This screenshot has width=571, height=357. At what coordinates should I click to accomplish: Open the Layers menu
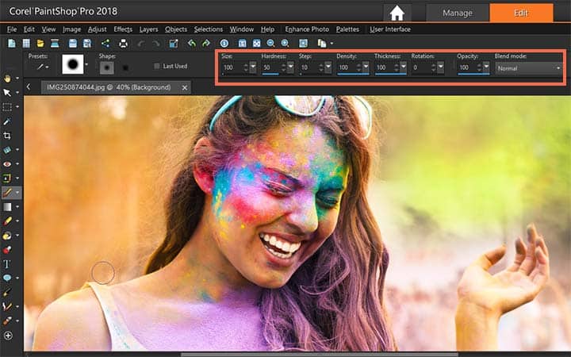148,29
